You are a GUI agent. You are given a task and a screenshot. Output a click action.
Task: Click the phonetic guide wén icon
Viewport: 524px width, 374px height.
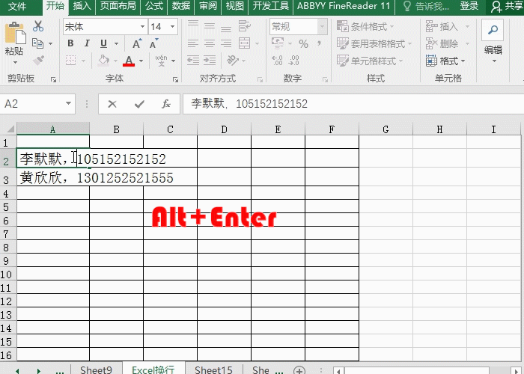(x=162, y=61)
